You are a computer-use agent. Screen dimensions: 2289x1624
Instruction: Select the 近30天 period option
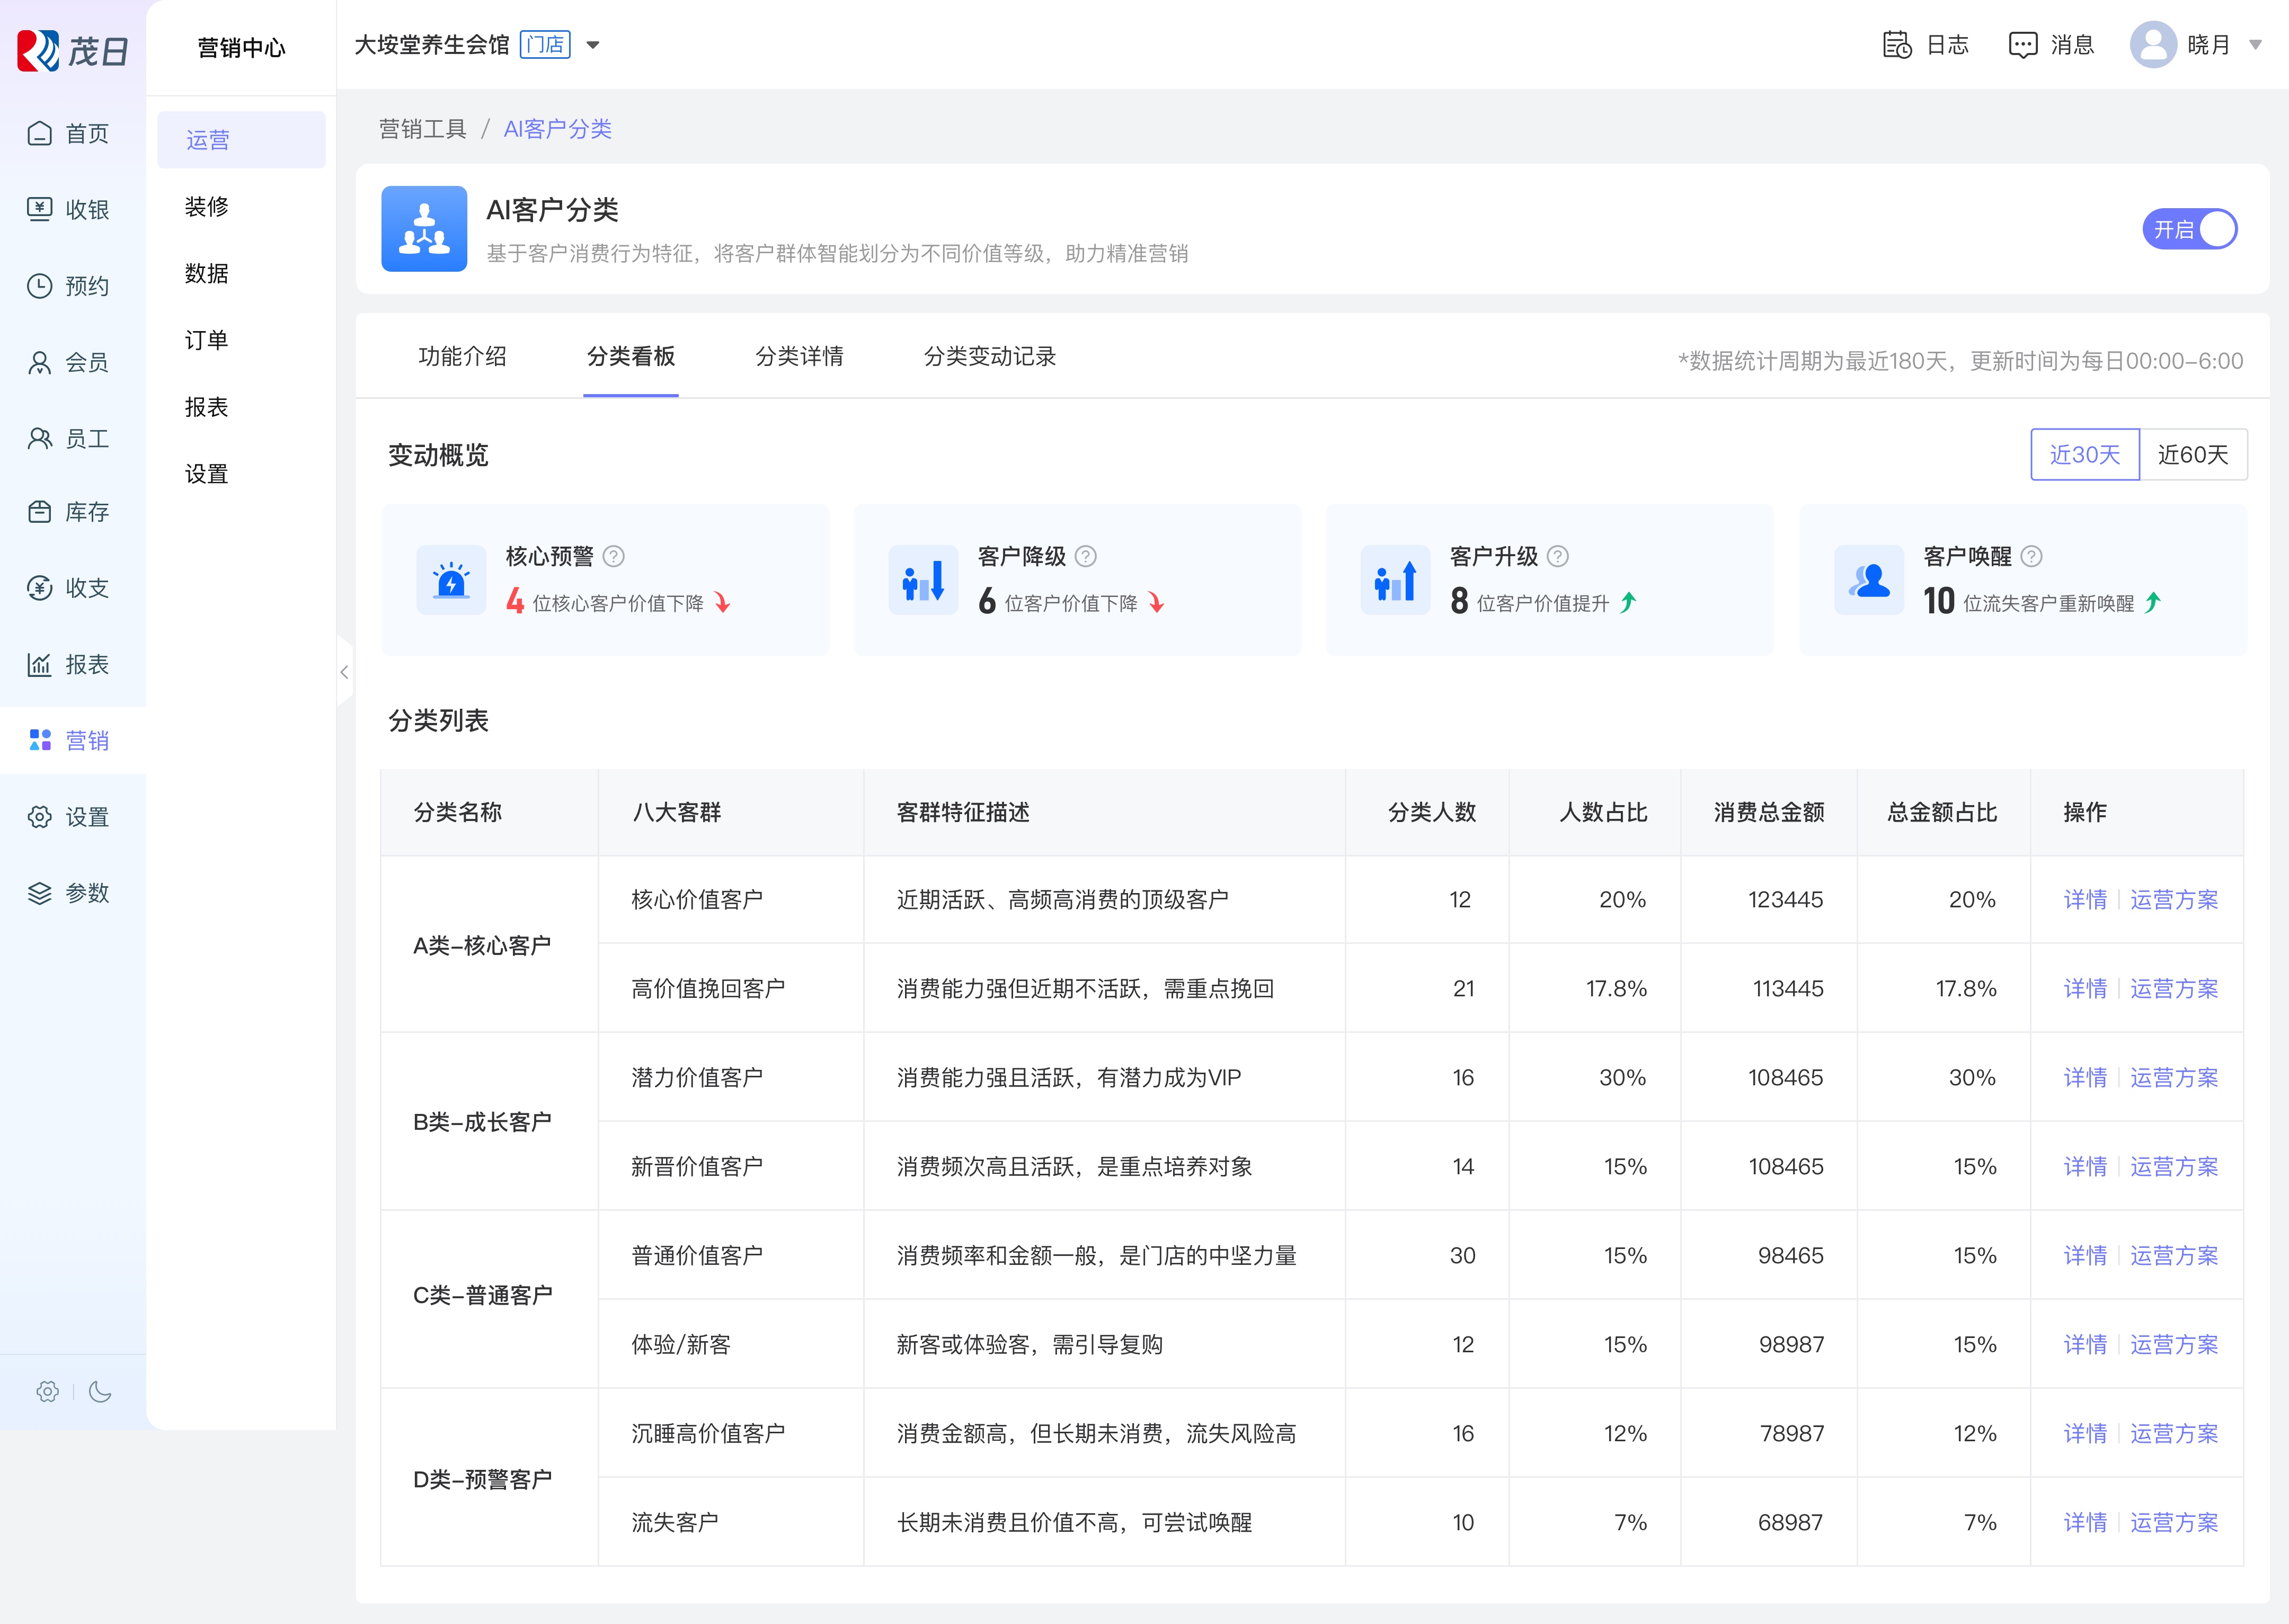[x=2084, y=455]
